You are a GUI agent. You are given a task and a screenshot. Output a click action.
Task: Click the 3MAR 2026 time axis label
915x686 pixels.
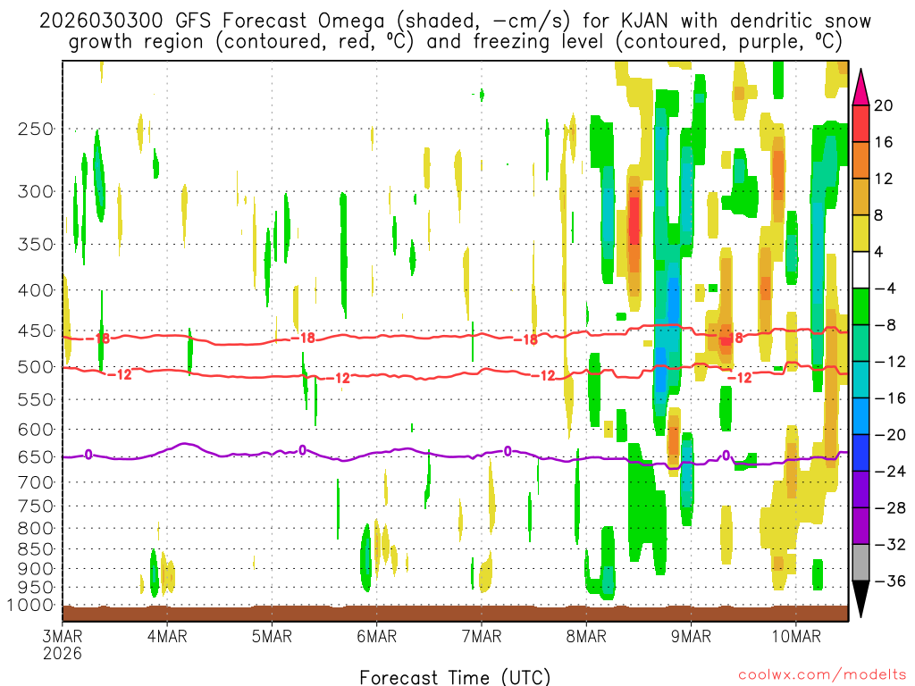tap(63, 644)
